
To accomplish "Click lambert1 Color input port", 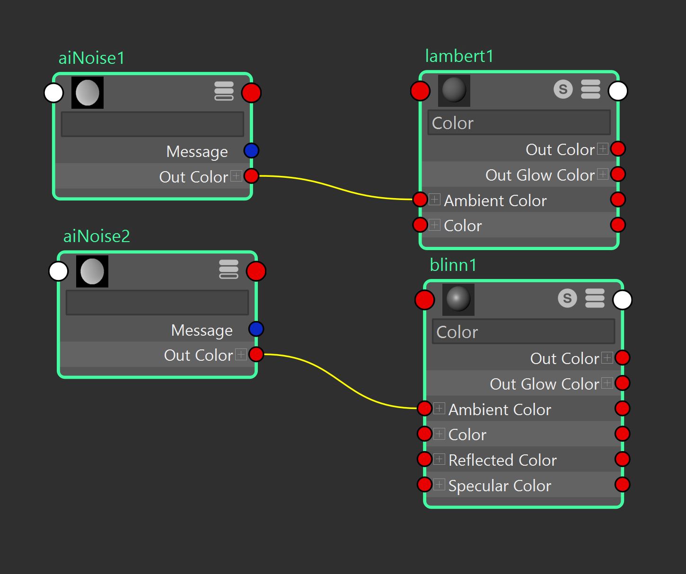I will point(420,225).
